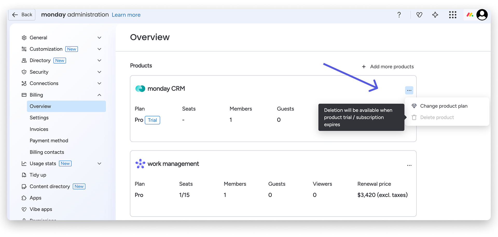Collapse the Billing section chevron

point(99,95)
